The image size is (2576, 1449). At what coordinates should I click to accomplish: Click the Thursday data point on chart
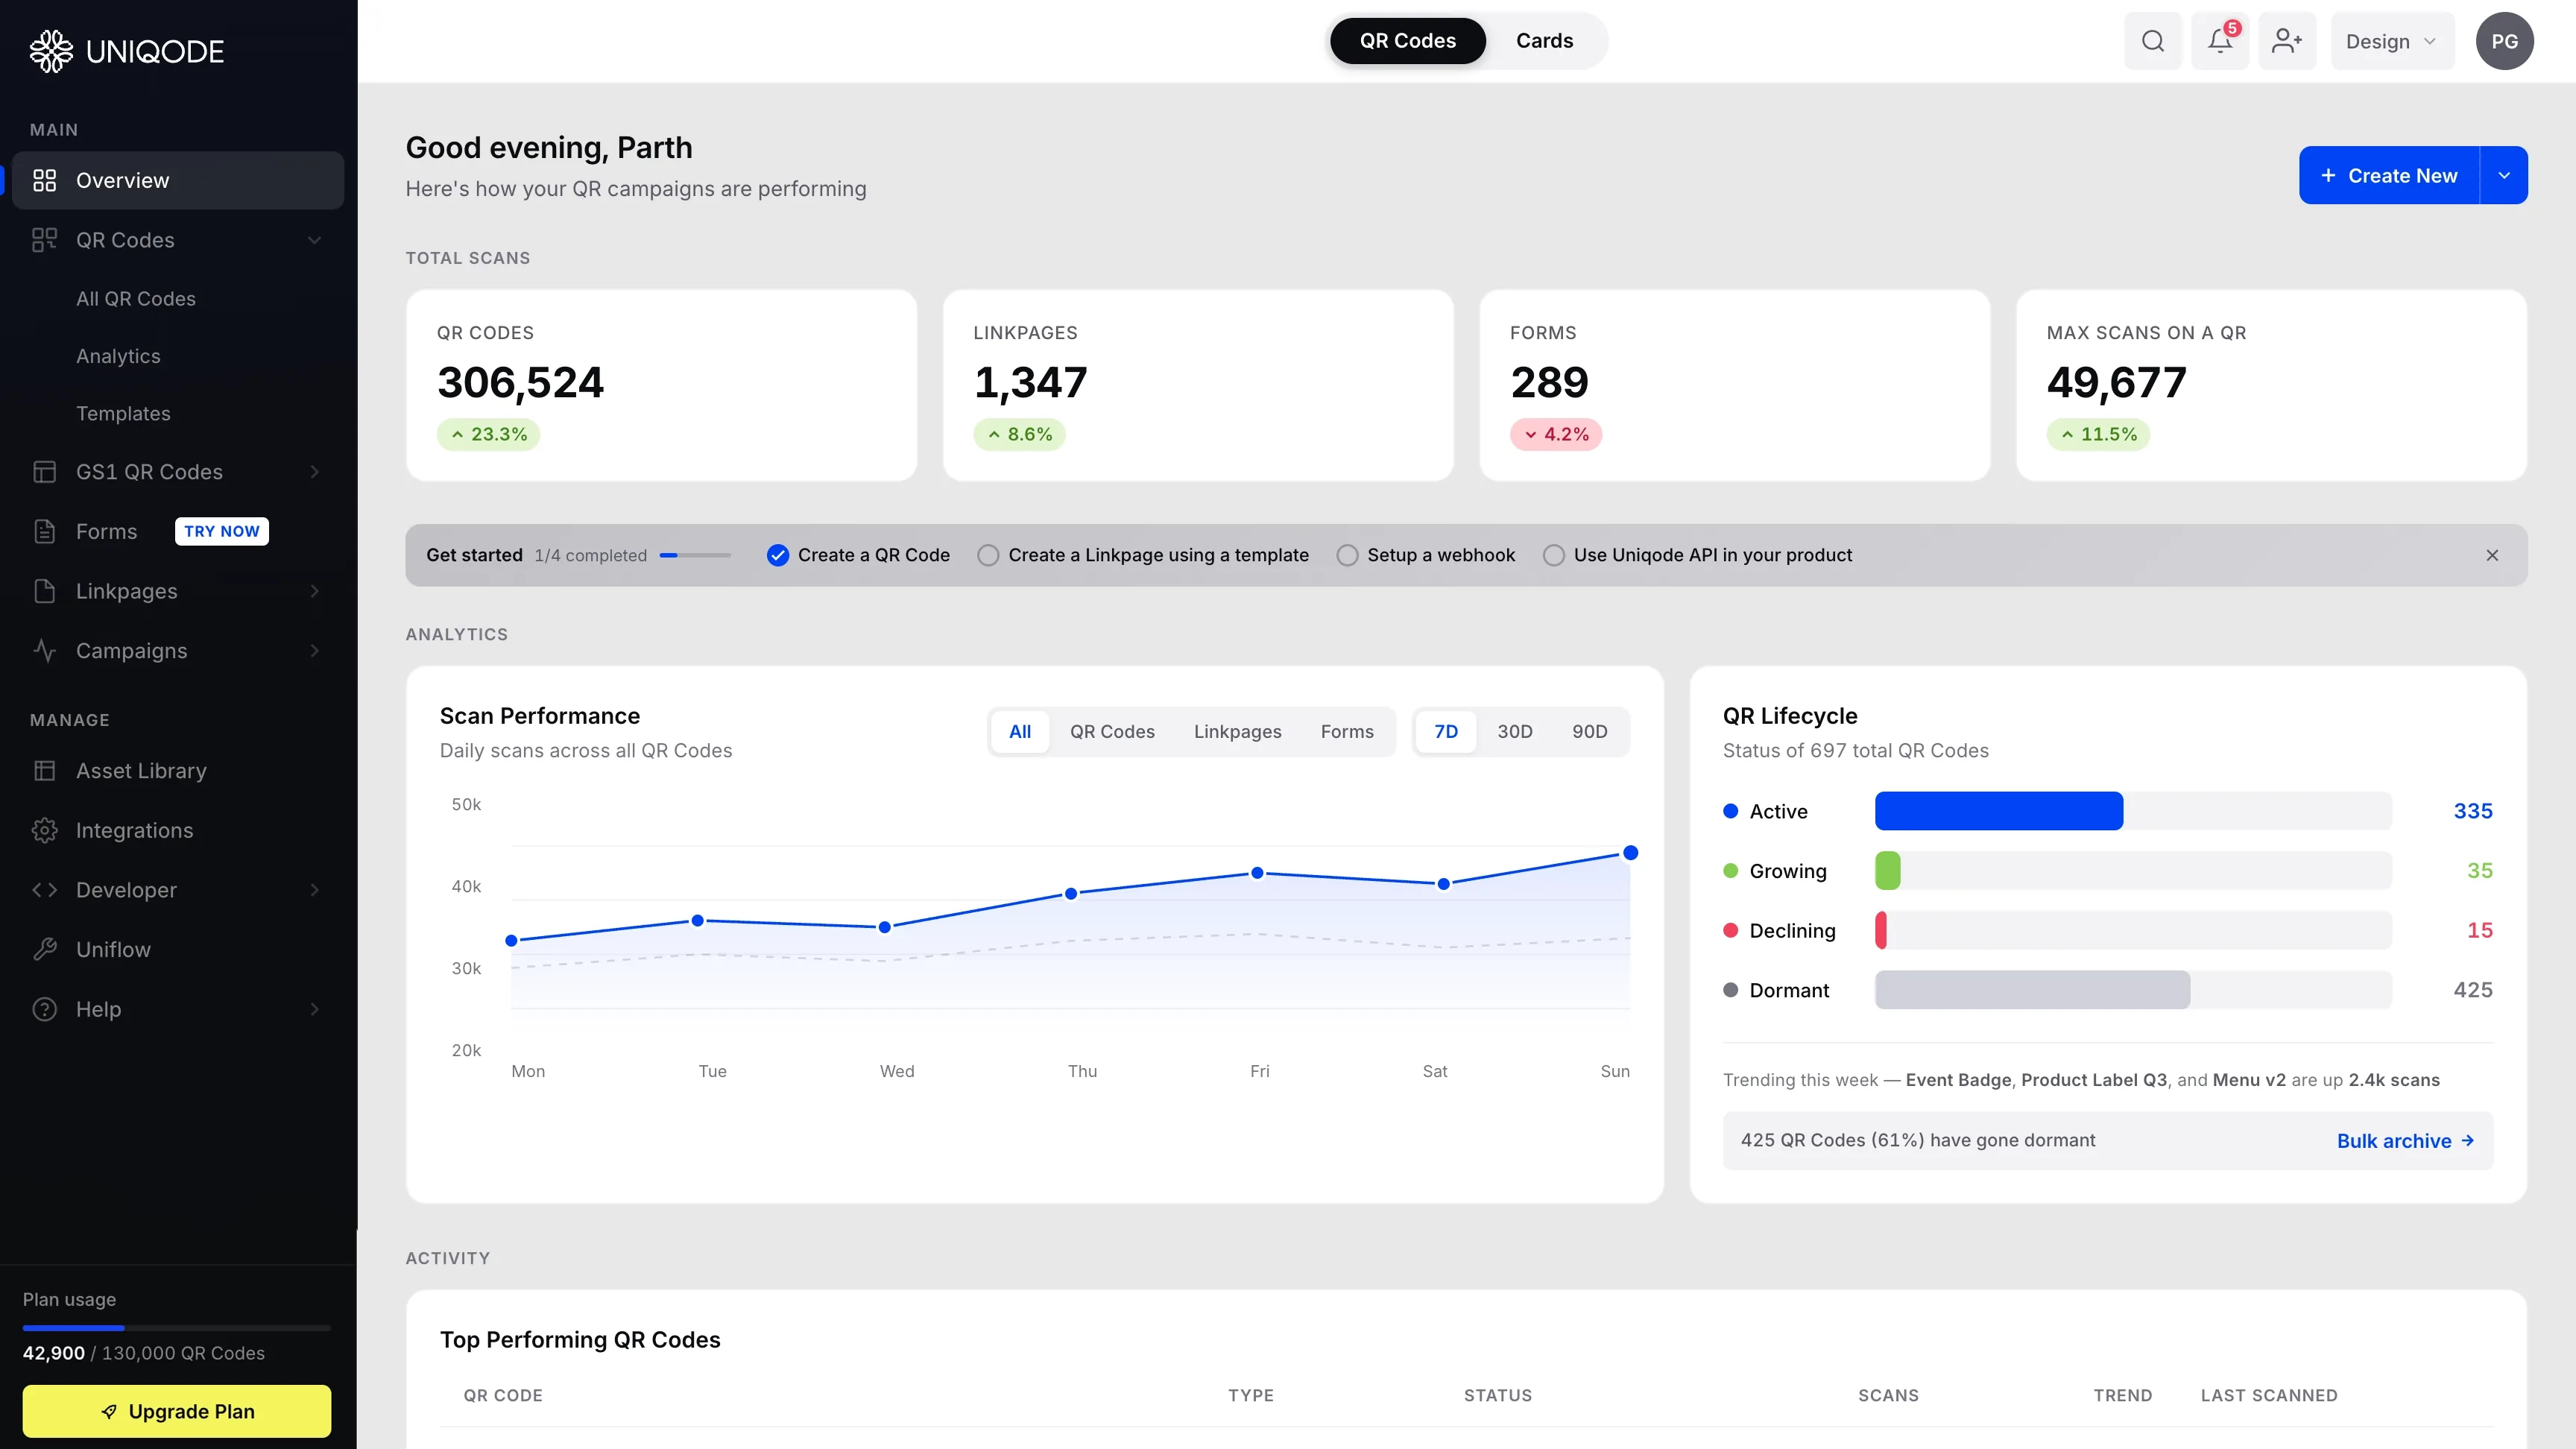tap(1071, 894)
